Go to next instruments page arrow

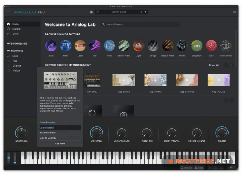pyautogui.click(x=232, y=65)
